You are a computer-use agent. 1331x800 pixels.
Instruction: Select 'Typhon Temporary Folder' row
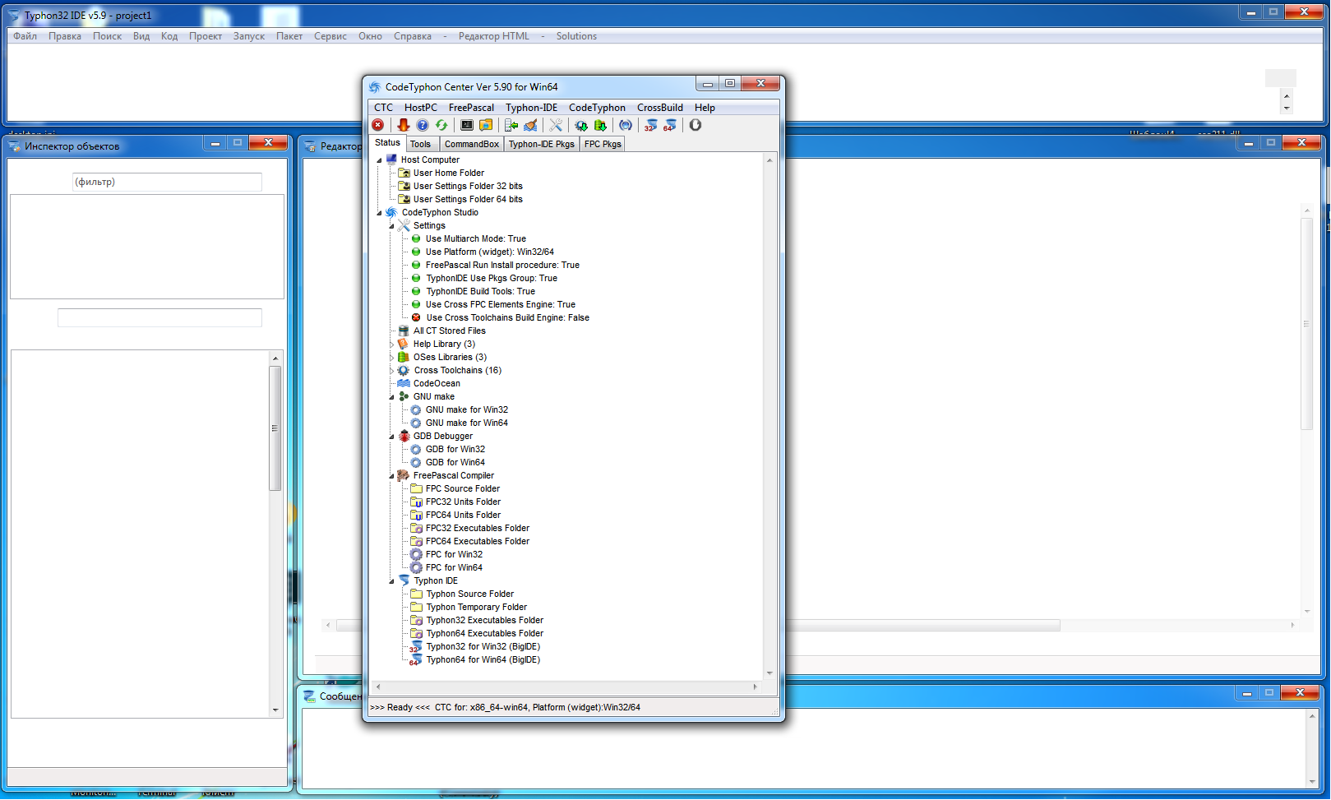click(x=476, y=608)
